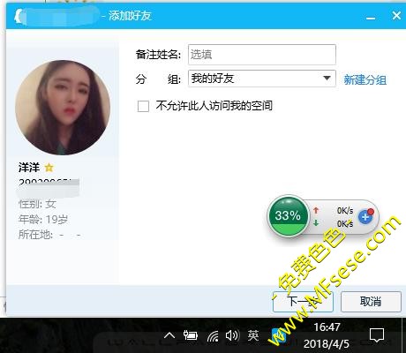The image size is (406, 353).
Task: Click the 下一步 button
Action: 303,302
